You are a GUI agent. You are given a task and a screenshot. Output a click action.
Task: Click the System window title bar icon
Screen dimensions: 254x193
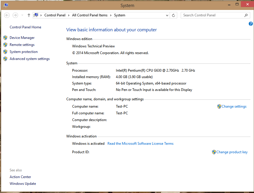(x=6, y=5)
